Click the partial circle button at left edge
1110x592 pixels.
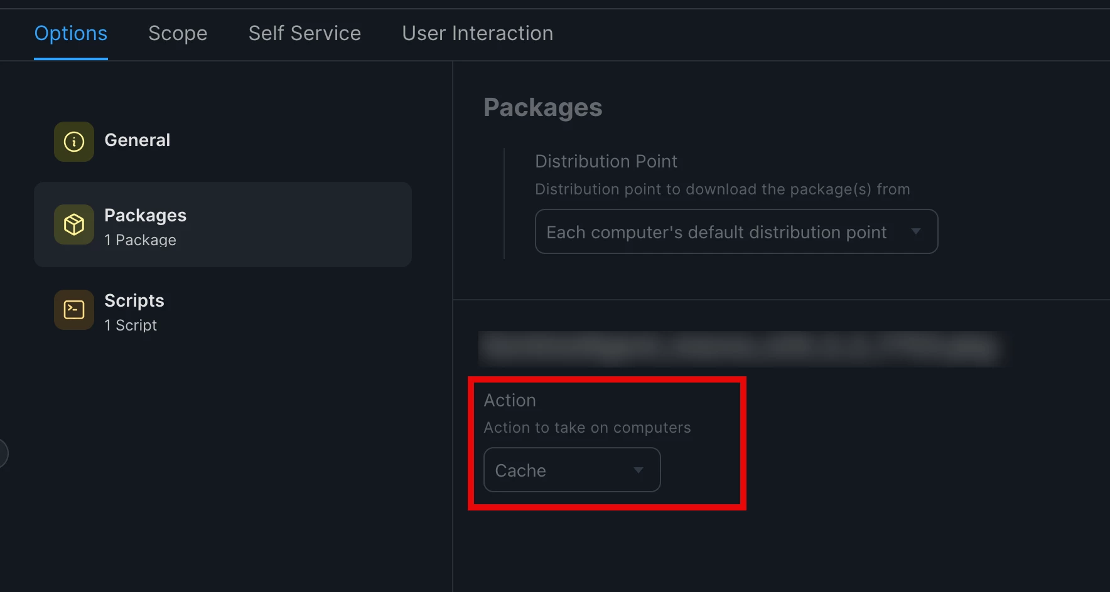pyautogui.click(x=3, y=453)
